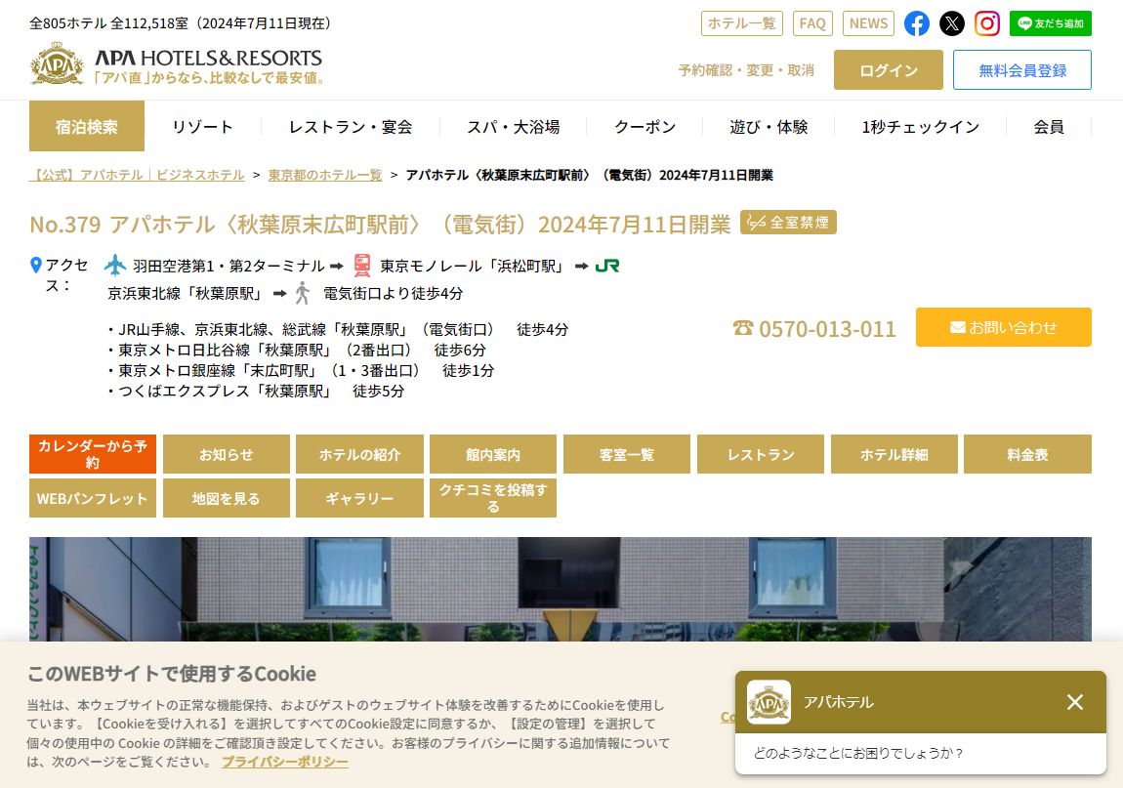Click the hotel exterior photo

[x=561, y=589]
